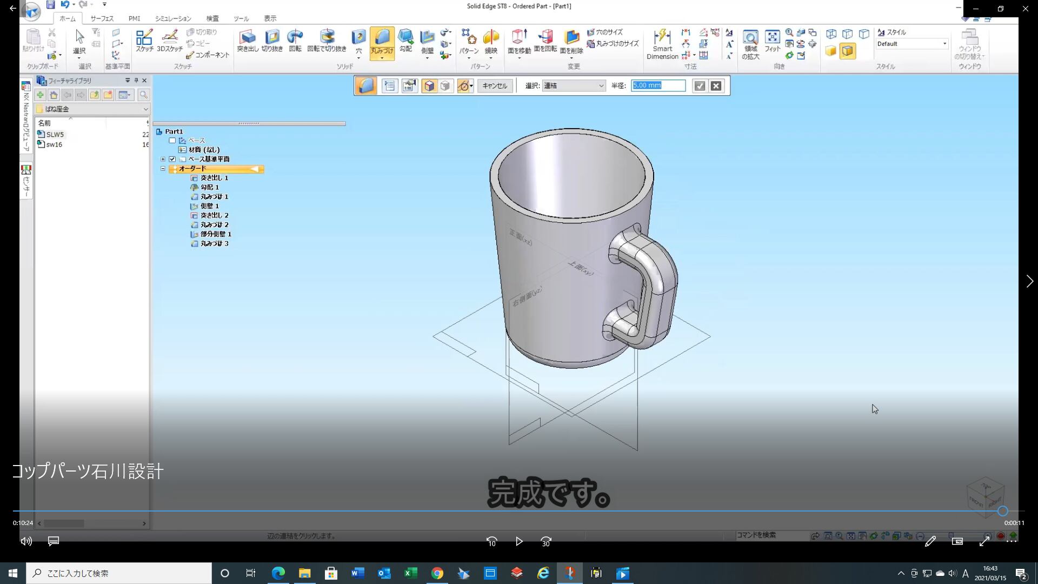Click the video progress bar handle
Image resolution: width=1038 pixels, height=584 pixels.
coord(1003,511)
